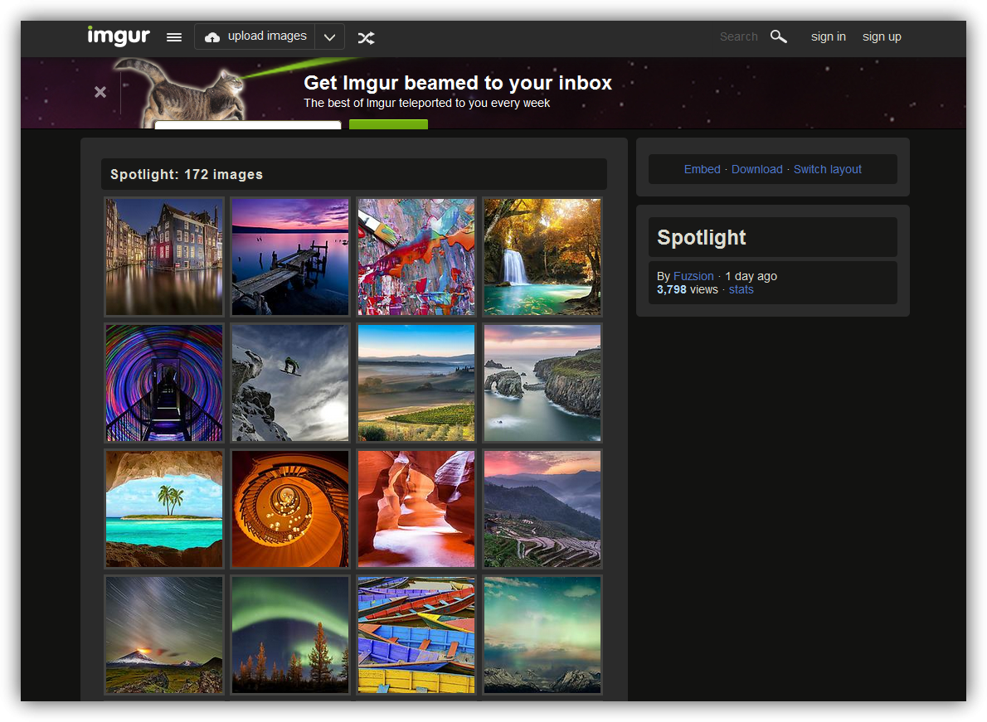The height and width of the screenshot is (722, 987).
Task: Open the colorful boats thumbnail
Action: pyautogui.click(x=416, y=635)
